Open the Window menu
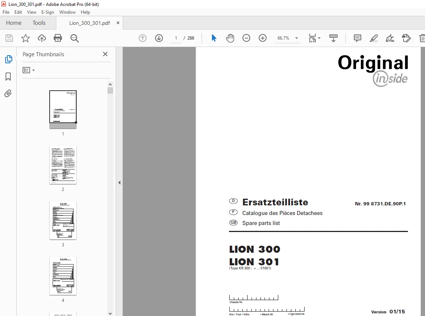Screen dimensions: 425x316 pyautogui.click(x=67, y=12)
